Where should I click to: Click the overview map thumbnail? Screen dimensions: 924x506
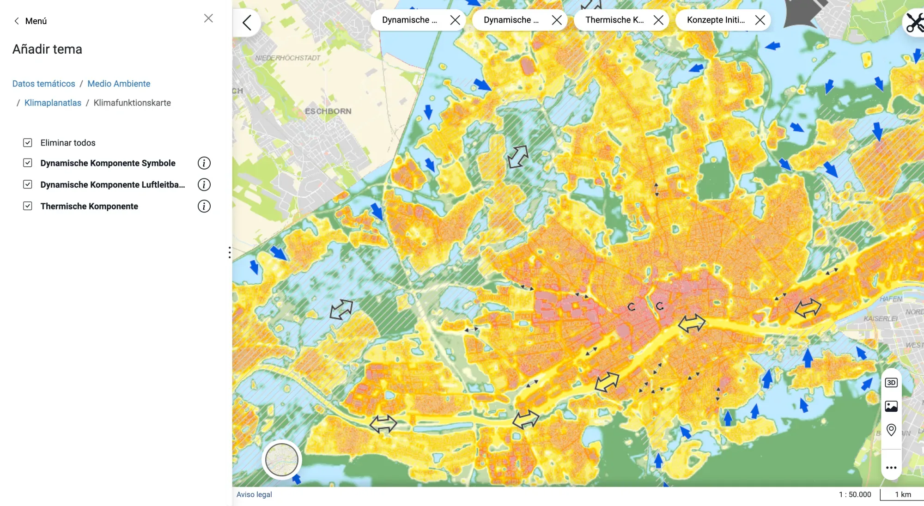(282, 460)
